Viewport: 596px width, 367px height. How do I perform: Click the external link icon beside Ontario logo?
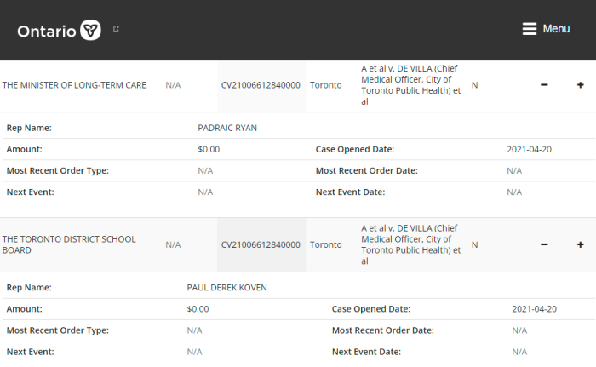[117, 29]
